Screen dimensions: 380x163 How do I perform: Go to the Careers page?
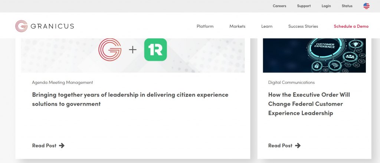point(279,6)
